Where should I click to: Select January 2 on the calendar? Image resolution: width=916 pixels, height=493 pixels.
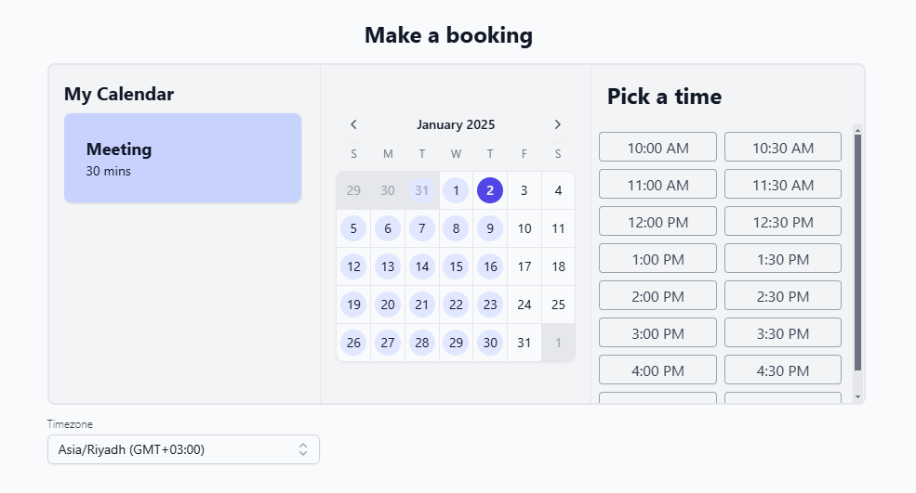click(x=490, y=190)
